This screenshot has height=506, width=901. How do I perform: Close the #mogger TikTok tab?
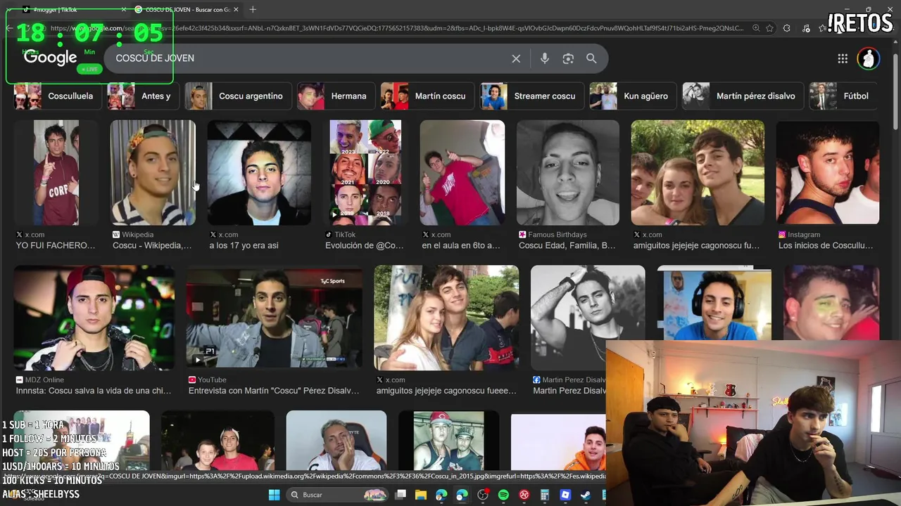(124, 9)
